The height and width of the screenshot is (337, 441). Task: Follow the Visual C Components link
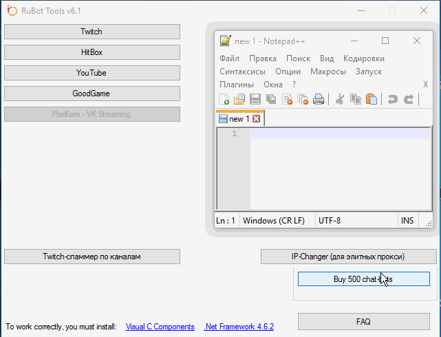pyautogui.click(x=160, y=327)
